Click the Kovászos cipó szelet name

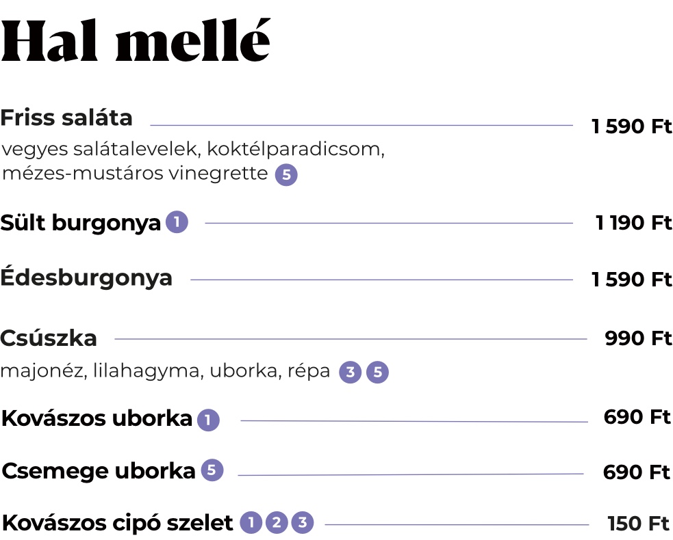pos(117,523)
